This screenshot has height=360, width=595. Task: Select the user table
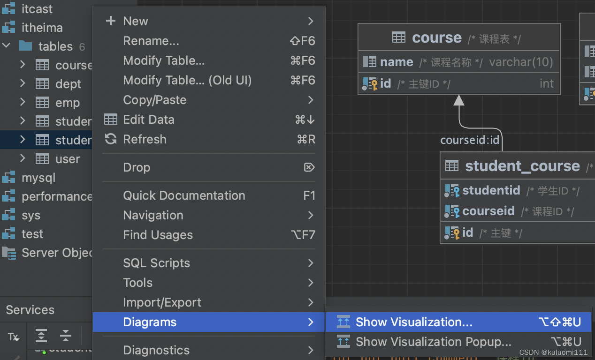coord(68,159)
